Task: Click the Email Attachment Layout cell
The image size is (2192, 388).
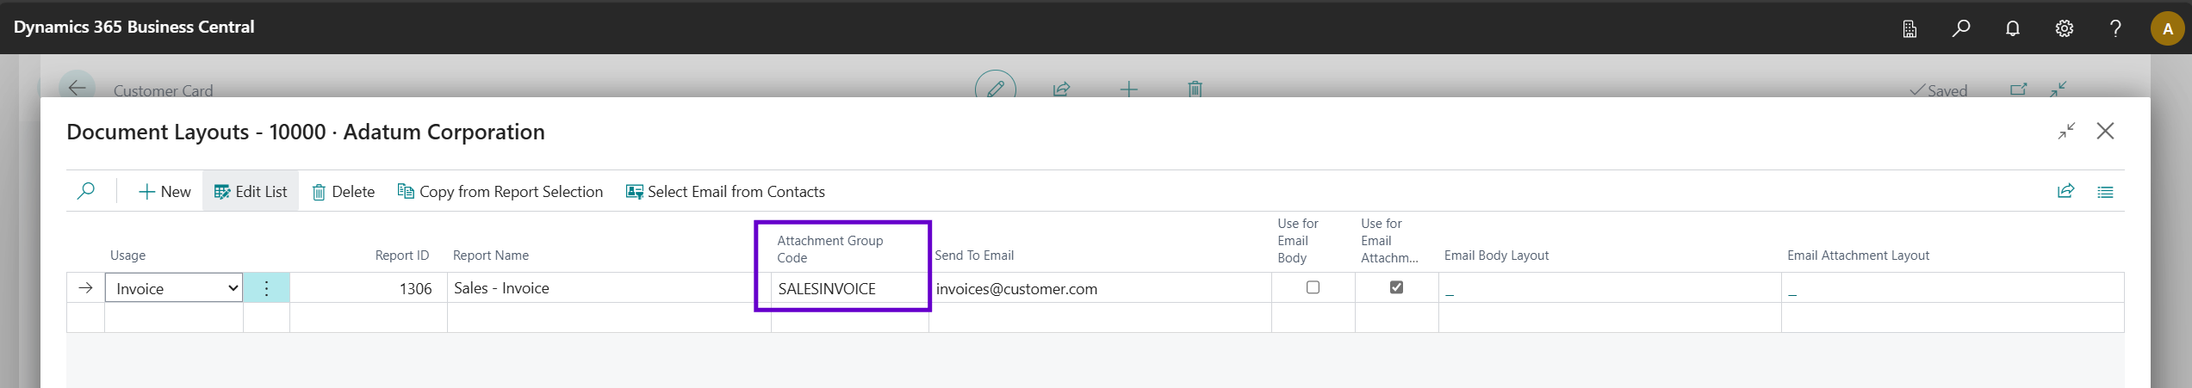Action: coord(1953,288)
